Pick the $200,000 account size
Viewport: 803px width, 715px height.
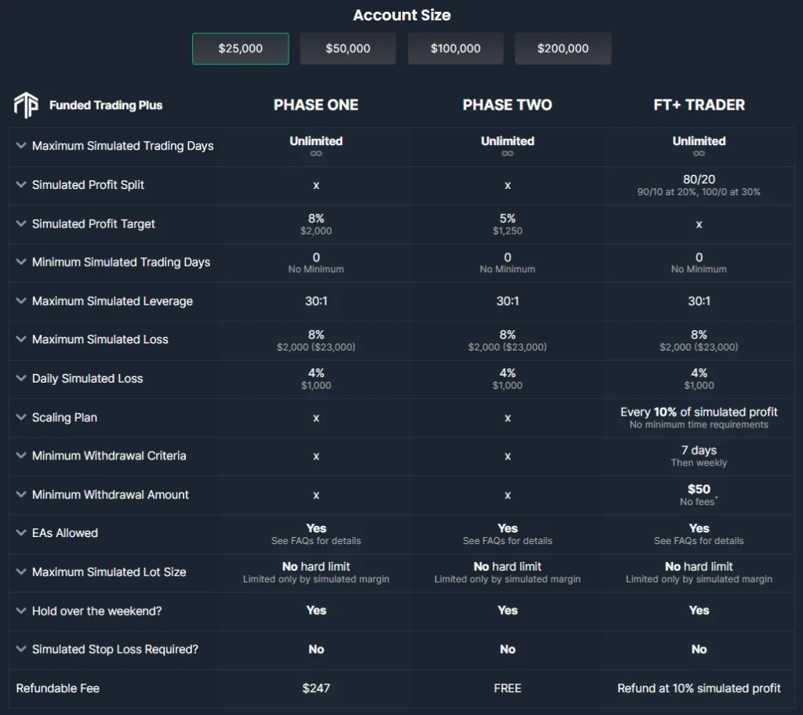[563, 49]
